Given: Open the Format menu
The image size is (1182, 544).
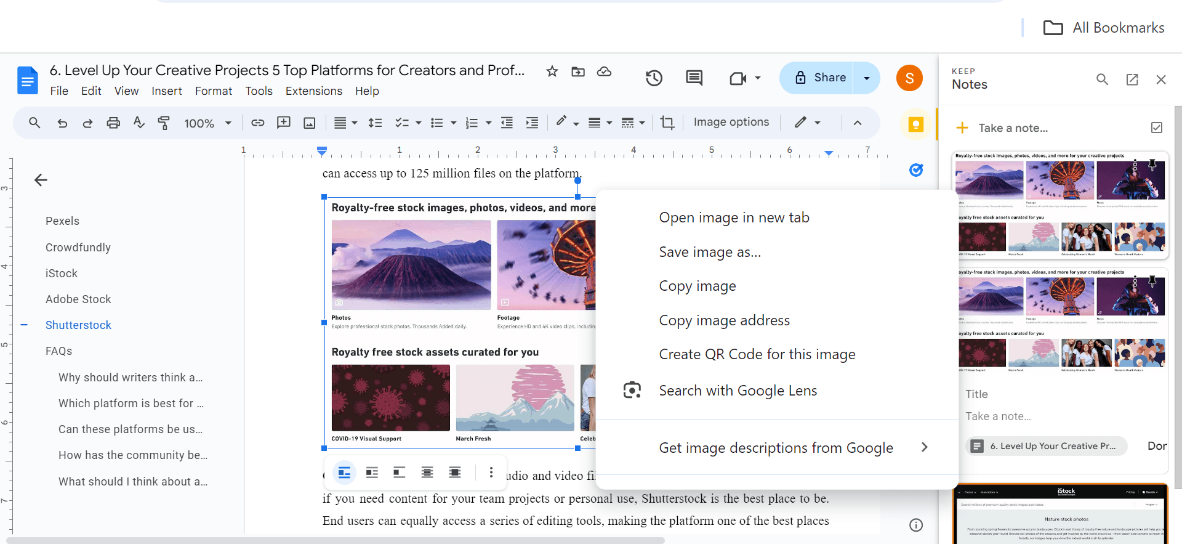Looking at the screenshot, I should [x=214, y=91].
